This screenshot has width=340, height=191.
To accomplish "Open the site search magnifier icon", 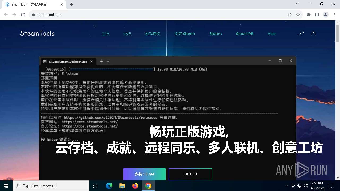I will (x=301, y=33).
